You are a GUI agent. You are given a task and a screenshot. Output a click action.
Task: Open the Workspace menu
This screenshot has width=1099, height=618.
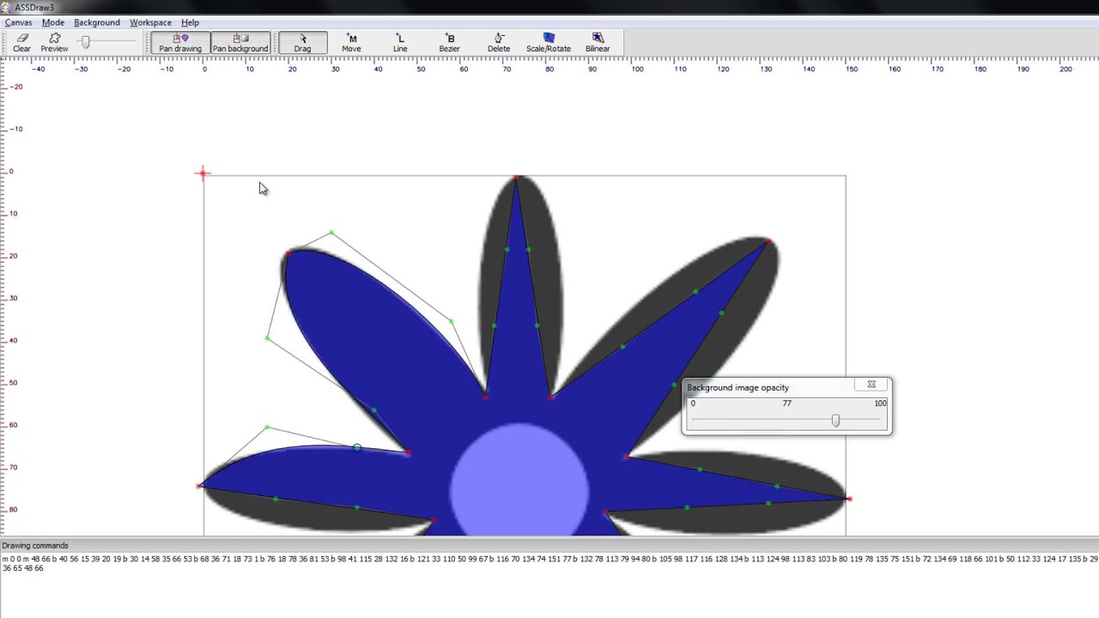pyautogui.click(x=150, y=22)
